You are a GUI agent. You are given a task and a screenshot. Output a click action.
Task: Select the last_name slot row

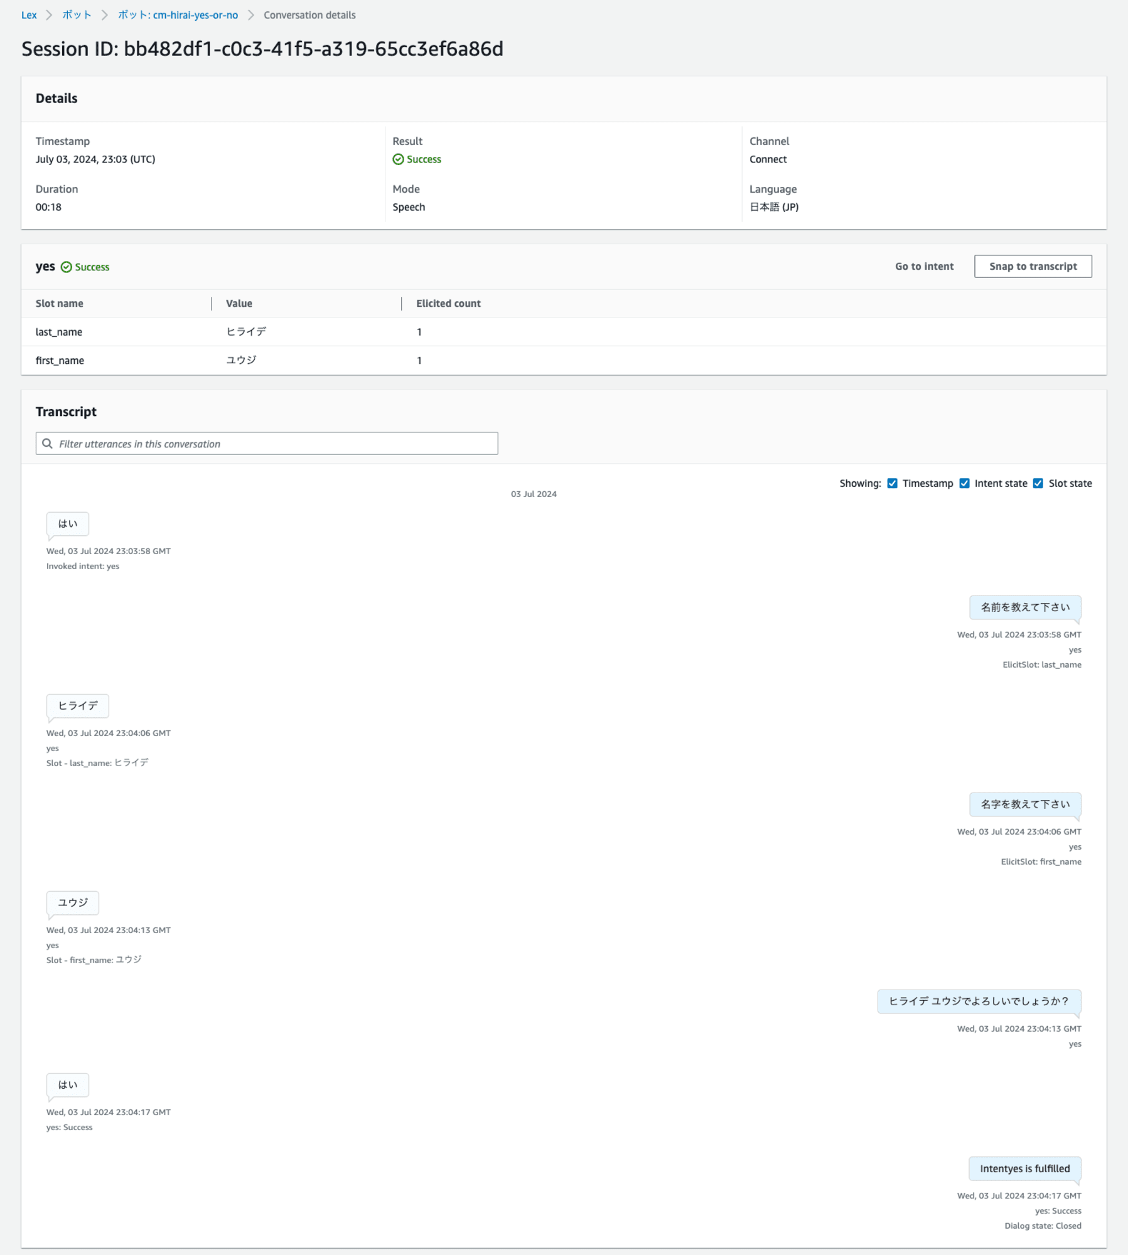(564, 332)
